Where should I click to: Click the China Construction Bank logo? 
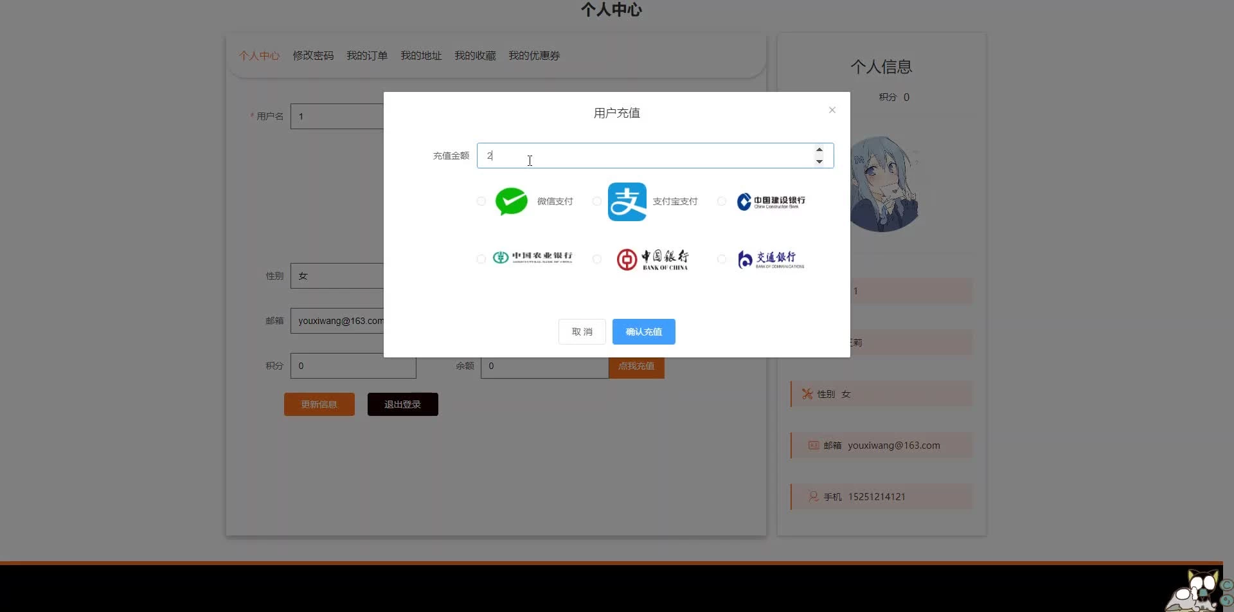click(x=771, y=202)
